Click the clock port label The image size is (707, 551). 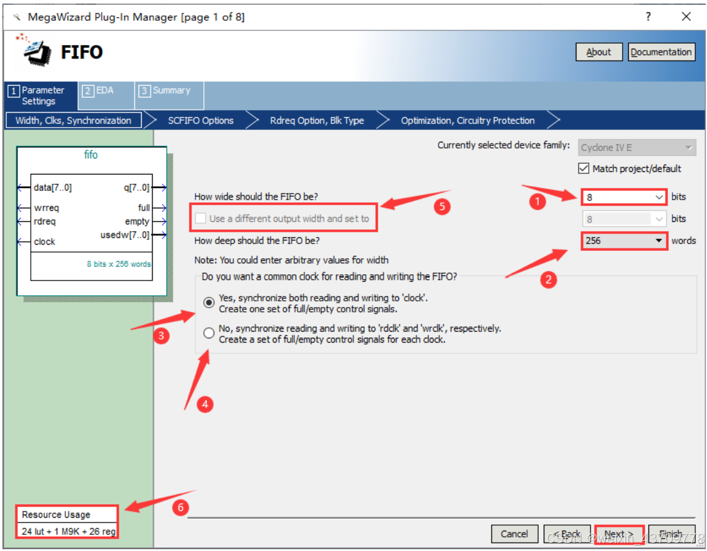tap(44, 242)
